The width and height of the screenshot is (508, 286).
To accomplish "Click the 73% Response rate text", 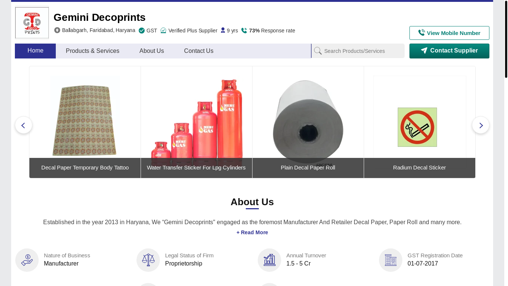I will (x=272, y=31).
